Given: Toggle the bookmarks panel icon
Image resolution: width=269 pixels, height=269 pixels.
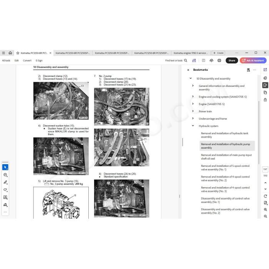Looking at the screenshot, I should pyautogui.click(x=265, y=85).
